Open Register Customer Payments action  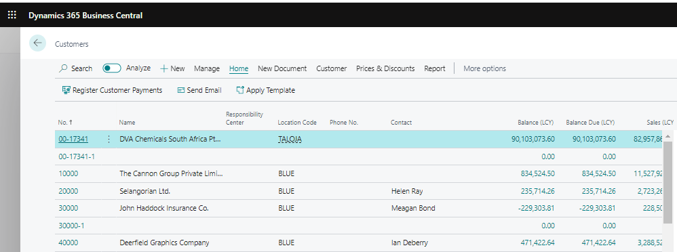coord(112,90)
